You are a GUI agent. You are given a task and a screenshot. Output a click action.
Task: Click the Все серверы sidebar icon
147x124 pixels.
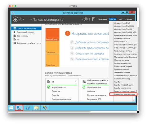(x=15, y=36)
